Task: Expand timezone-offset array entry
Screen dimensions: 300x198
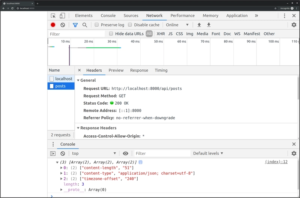Action: (x=61, y=178)
